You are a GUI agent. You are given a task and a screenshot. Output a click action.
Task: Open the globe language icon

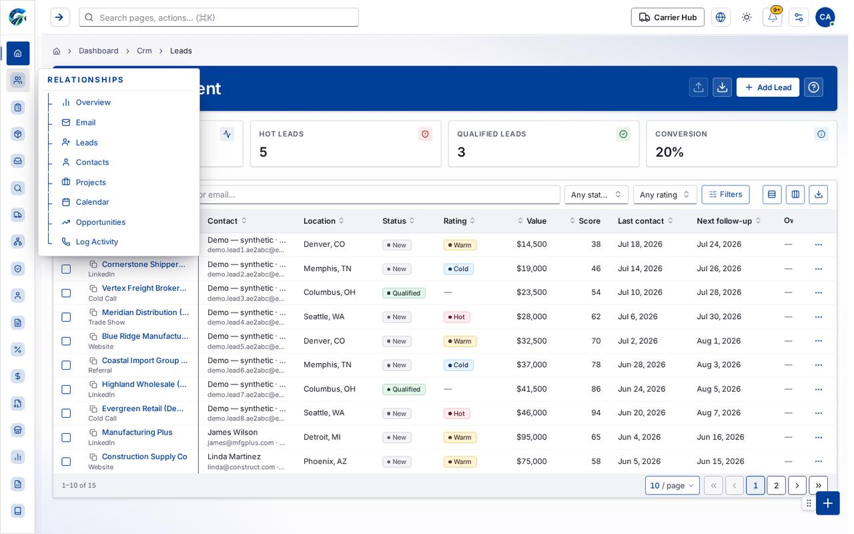(x=721, y=17)
